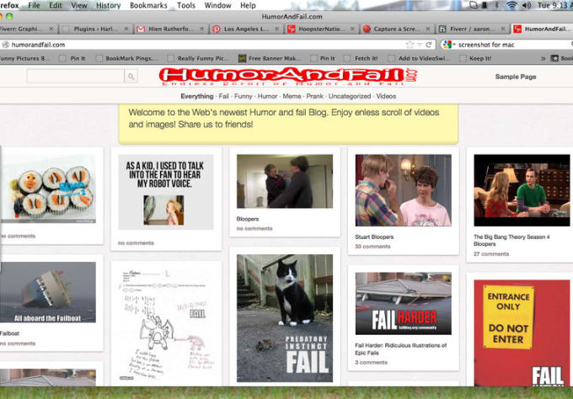Switch to the Fiverr / aaron... tab
The height and width of the screenshot is (399, 573).
472,29
